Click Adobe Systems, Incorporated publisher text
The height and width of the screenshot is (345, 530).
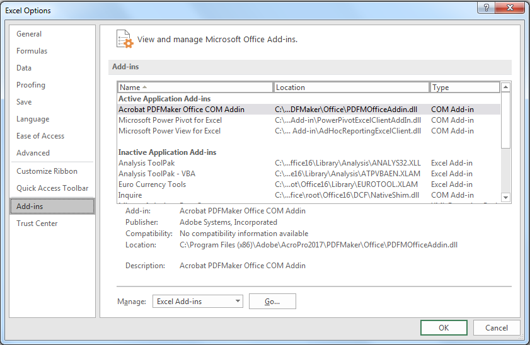coord(228,222)
